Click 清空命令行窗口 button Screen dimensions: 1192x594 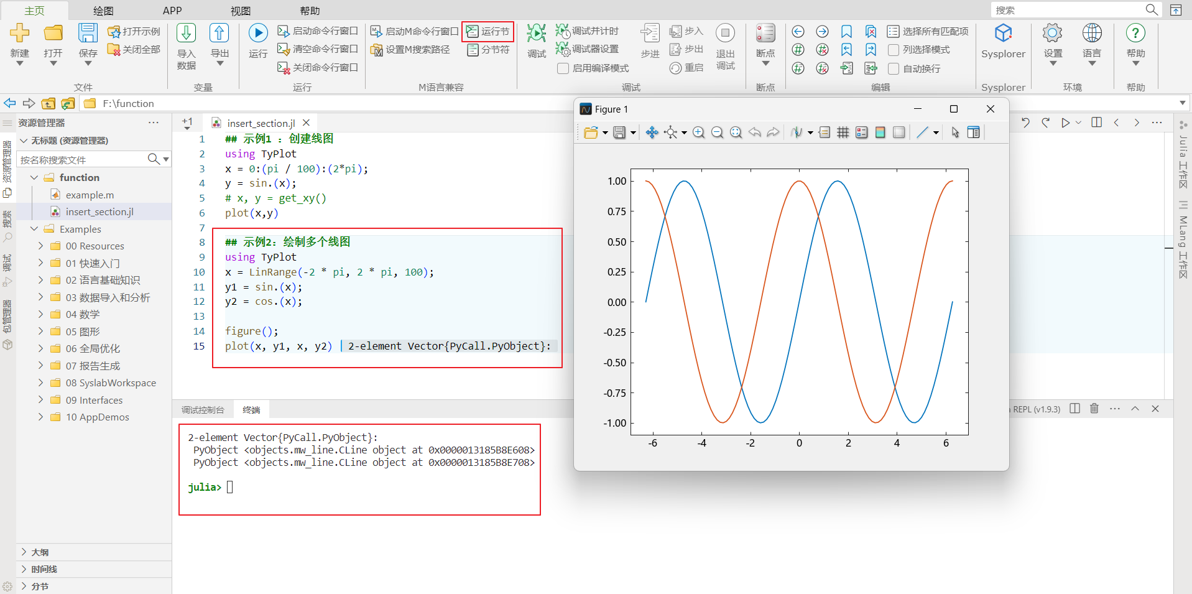point(318,49)
